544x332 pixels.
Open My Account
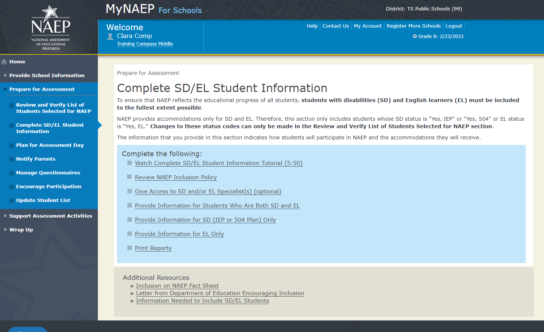368,26
